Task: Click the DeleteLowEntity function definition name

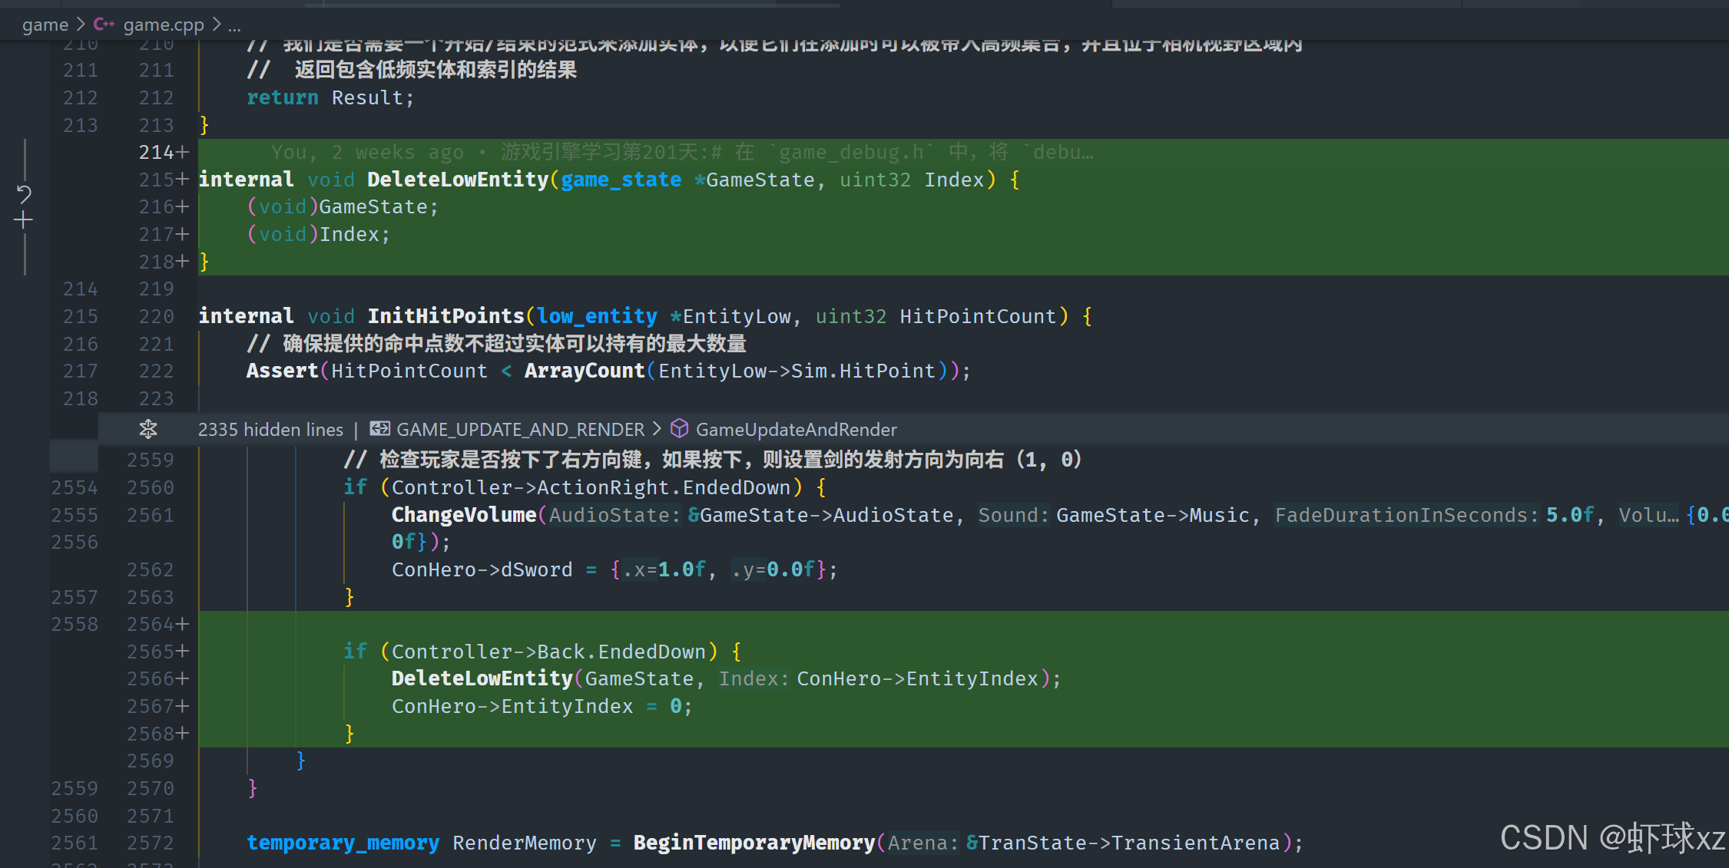Action: [x=458, y=180]
